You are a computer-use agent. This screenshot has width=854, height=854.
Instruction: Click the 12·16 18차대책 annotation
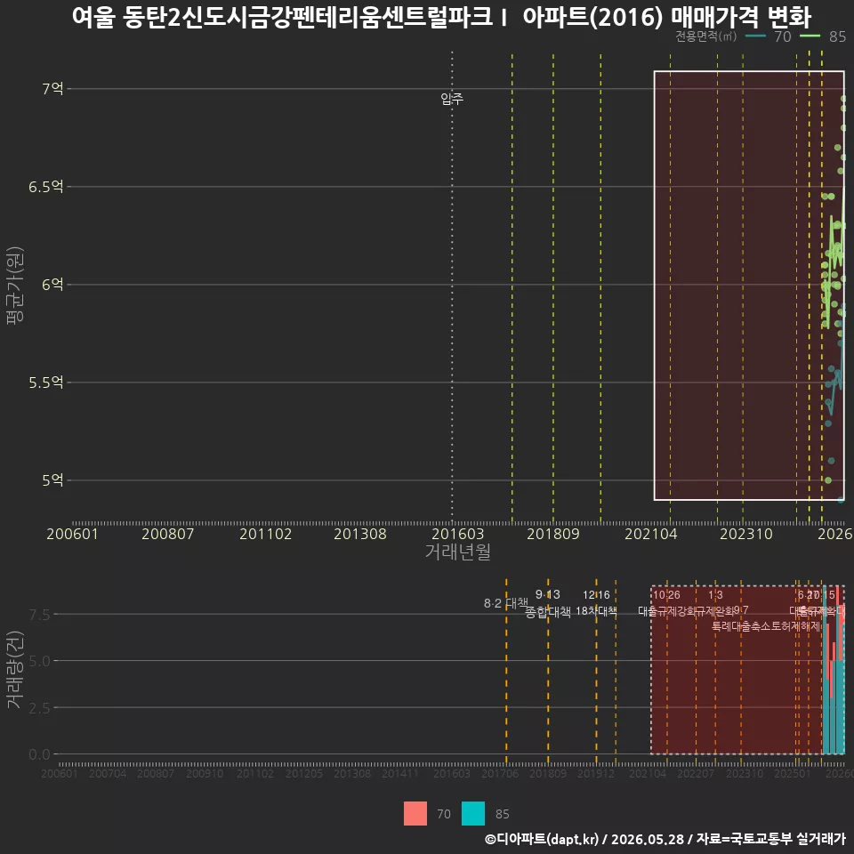click(x=596, y=603)
